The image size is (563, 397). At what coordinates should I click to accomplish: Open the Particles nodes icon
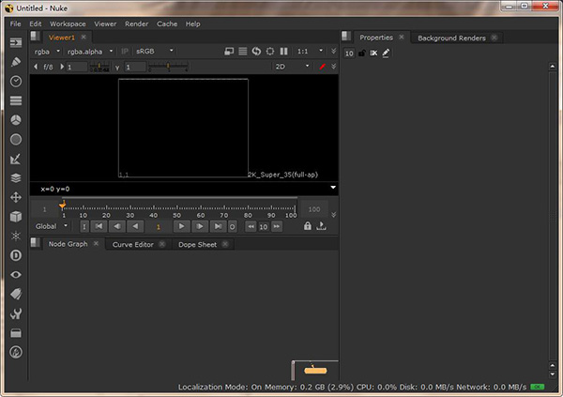pyautogui.click(x=16, y=237)
